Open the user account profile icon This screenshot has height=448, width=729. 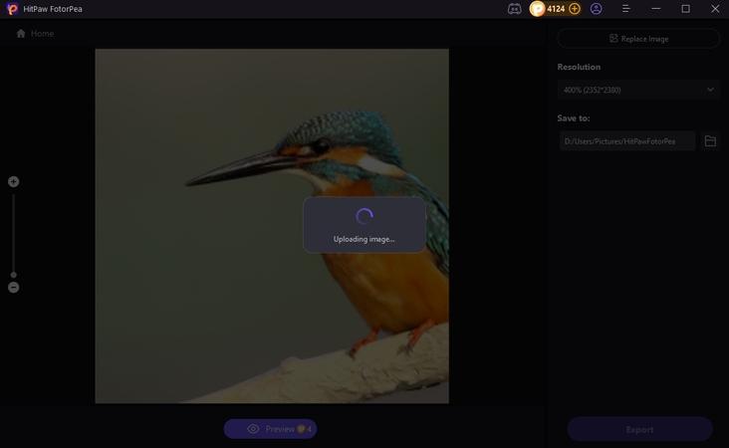click(596, 9)
